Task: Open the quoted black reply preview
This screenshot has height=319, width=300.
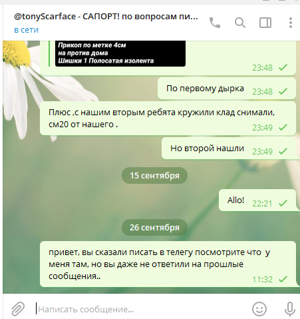Action: (120, 53)
